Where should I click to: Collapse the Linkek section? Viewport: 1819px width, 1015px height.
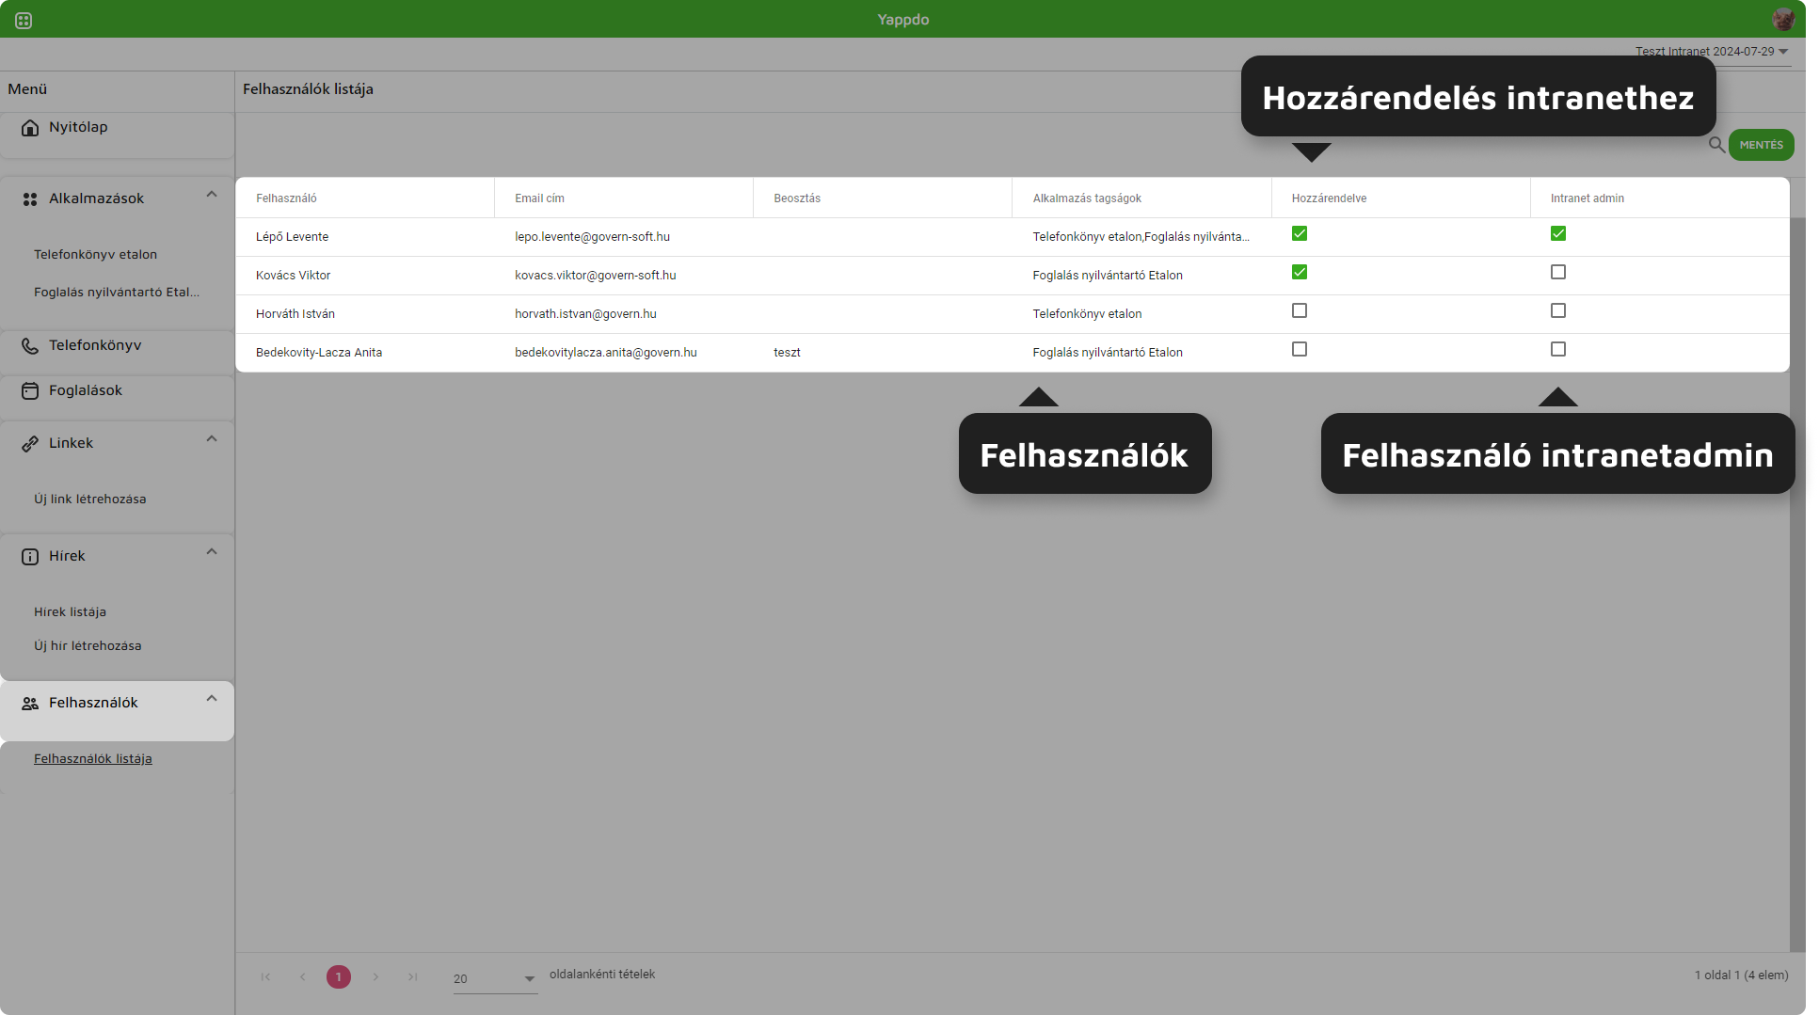212,439
